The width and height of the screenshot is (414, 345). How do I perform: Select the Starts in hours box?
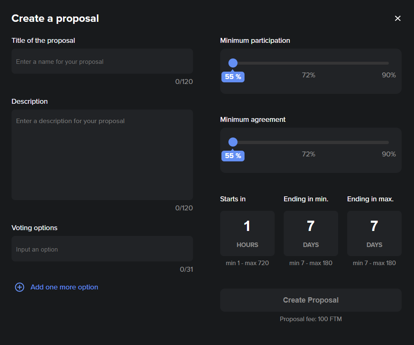[247, 233]
